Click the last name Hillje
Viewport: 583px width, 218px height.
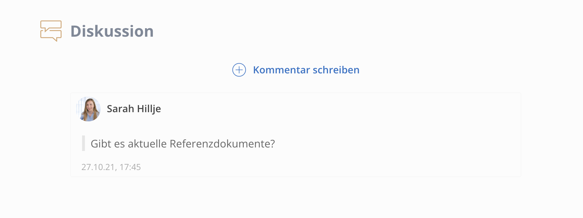[149, 109]
